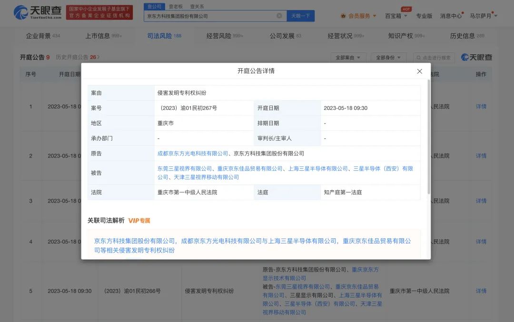Screen dimensions: 514x322
Task: Open the 百宝箱 dropdown menu
Action: tap(396, 16)
